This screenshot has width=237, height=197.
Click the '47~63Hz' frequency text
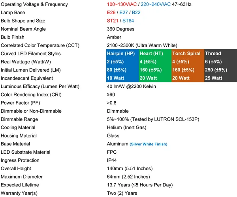coord(182,4)
